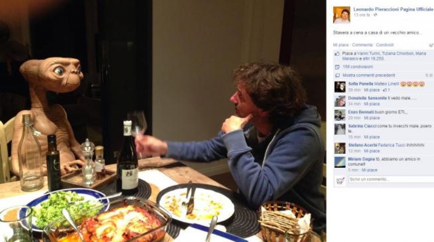This screenshot has height=242, width=434.
Task: Click the thumbs-up icon beside Piace a
Action: pyautogui.click(x=337, y=54)
